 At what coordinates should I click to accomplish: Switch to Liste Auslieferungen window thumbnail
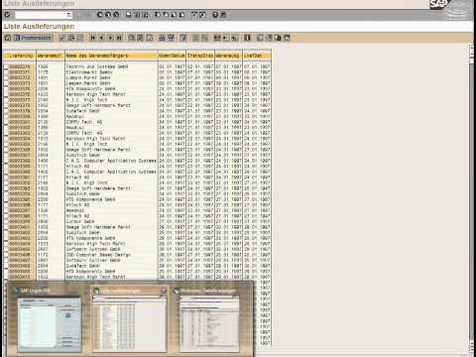click(x=130, y=319)
